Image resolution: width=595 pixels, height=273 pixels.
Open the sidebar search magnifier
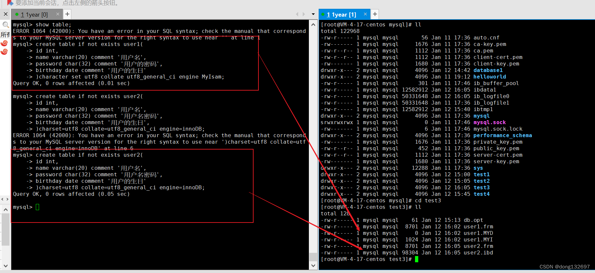pyautogui.click(x=6, y=25)
